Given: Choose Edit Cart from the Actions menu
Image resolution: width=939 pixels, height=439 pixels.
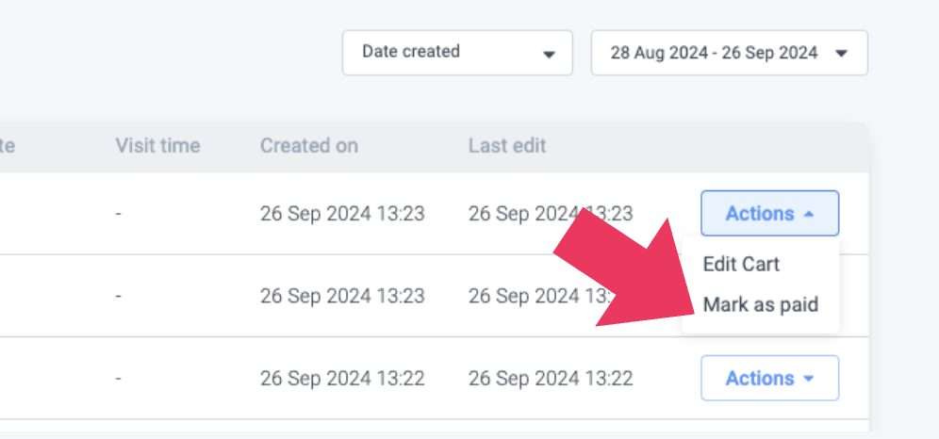Looking at the screenshot, I should 741,264.
